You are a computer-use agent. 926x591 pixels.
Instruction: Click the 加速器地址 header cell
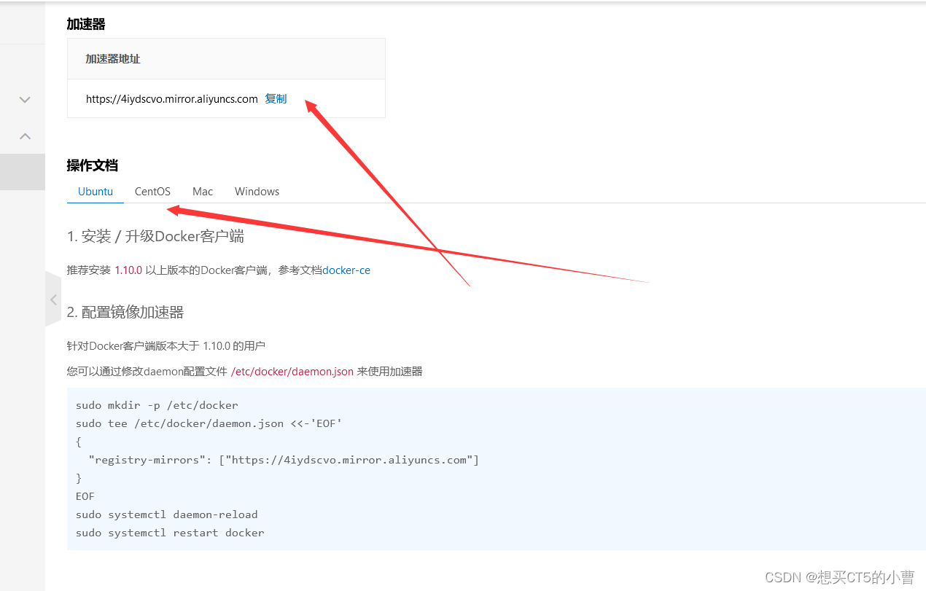pos(226,59)
